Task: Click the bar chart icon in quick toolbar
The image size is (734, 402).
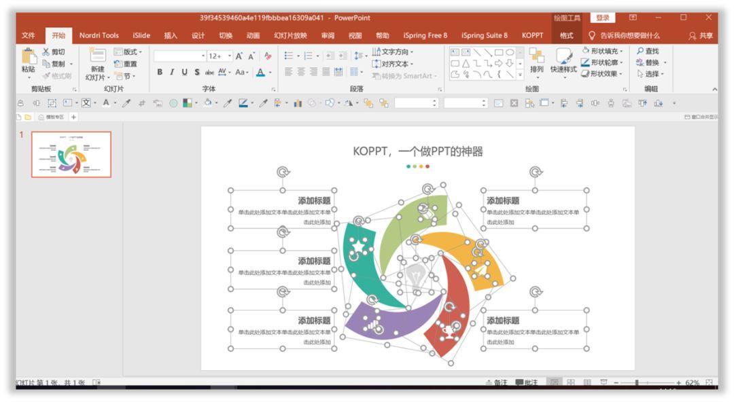Action: coord(298,103)
